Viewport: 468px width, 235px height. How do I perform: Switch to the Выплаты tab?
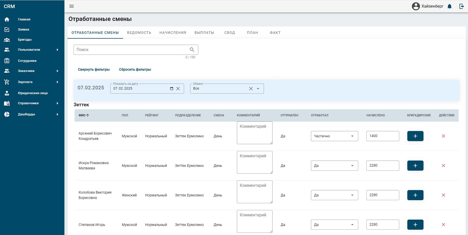(x=204, y=33)
